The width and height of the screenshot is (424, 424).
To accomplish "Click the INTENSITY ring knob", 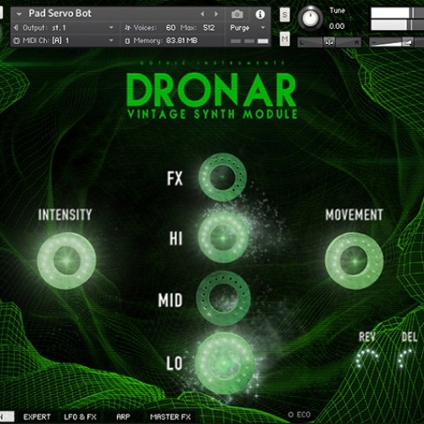I will click(66, 260).
